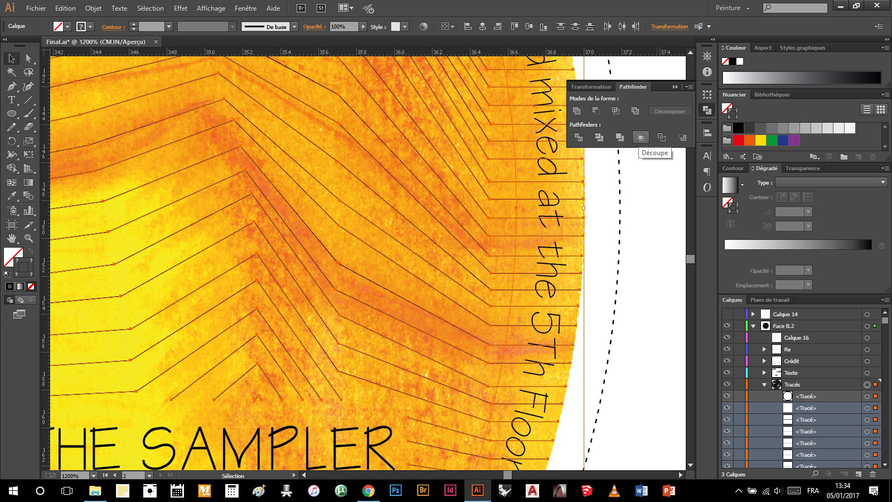The image size is (892, 502).
Task: Expand the Calque 14 layer
Action: pos(753,314)
